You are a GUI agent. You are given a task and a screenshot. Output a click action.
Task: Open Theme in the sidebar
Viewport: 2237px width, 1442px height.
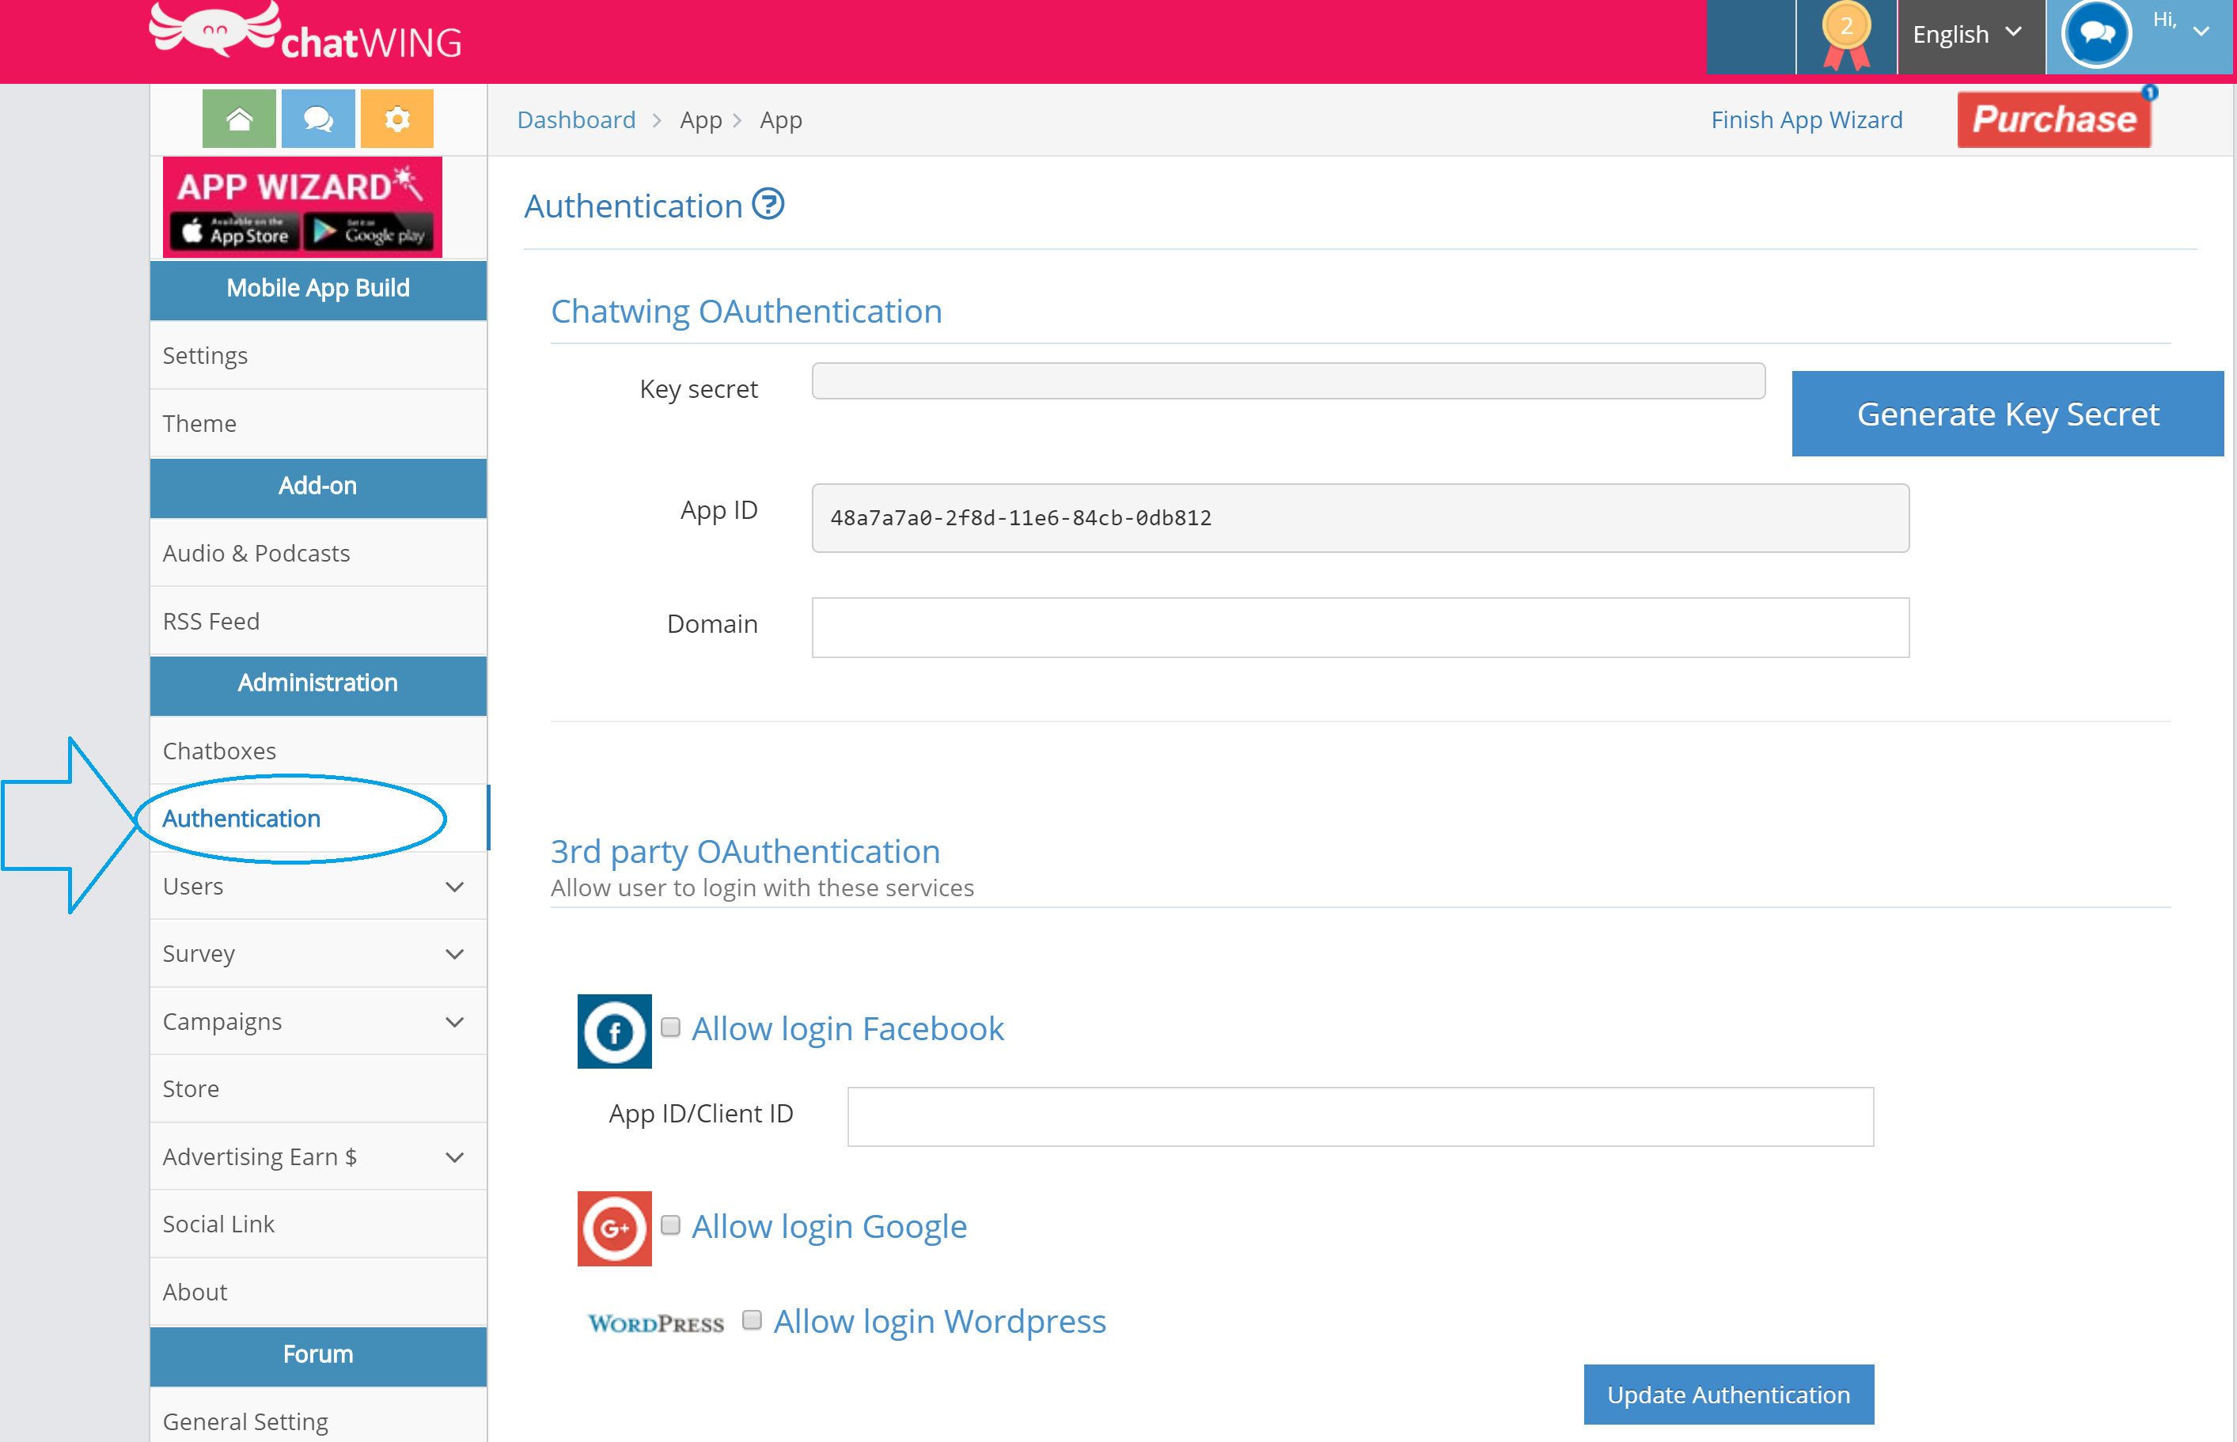tap(319, 423)
